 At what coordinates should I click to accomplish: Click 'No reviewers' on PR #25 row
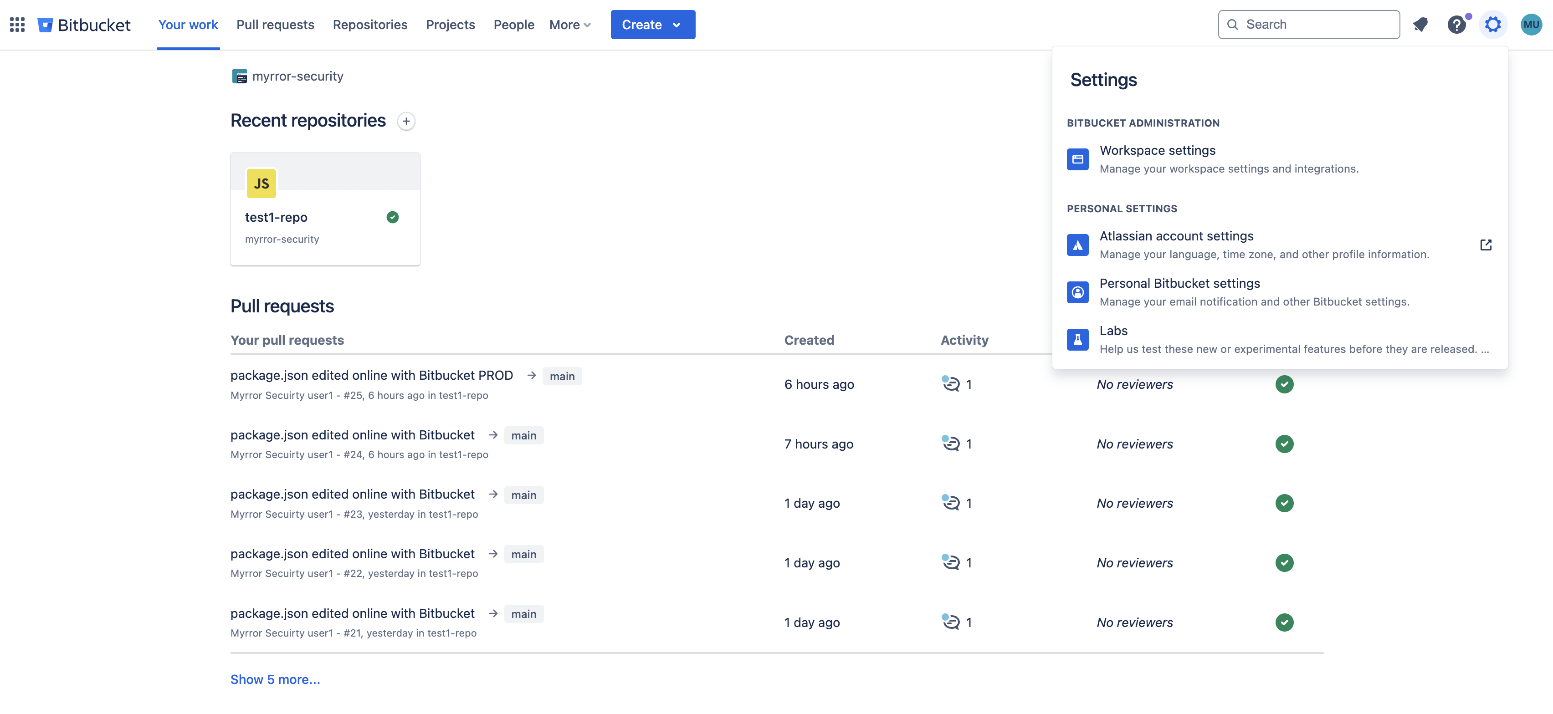1135,384
